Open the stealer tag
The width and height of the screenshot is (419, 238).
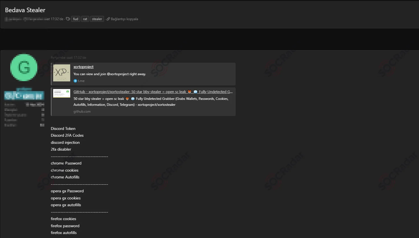(x=97, y=19)
